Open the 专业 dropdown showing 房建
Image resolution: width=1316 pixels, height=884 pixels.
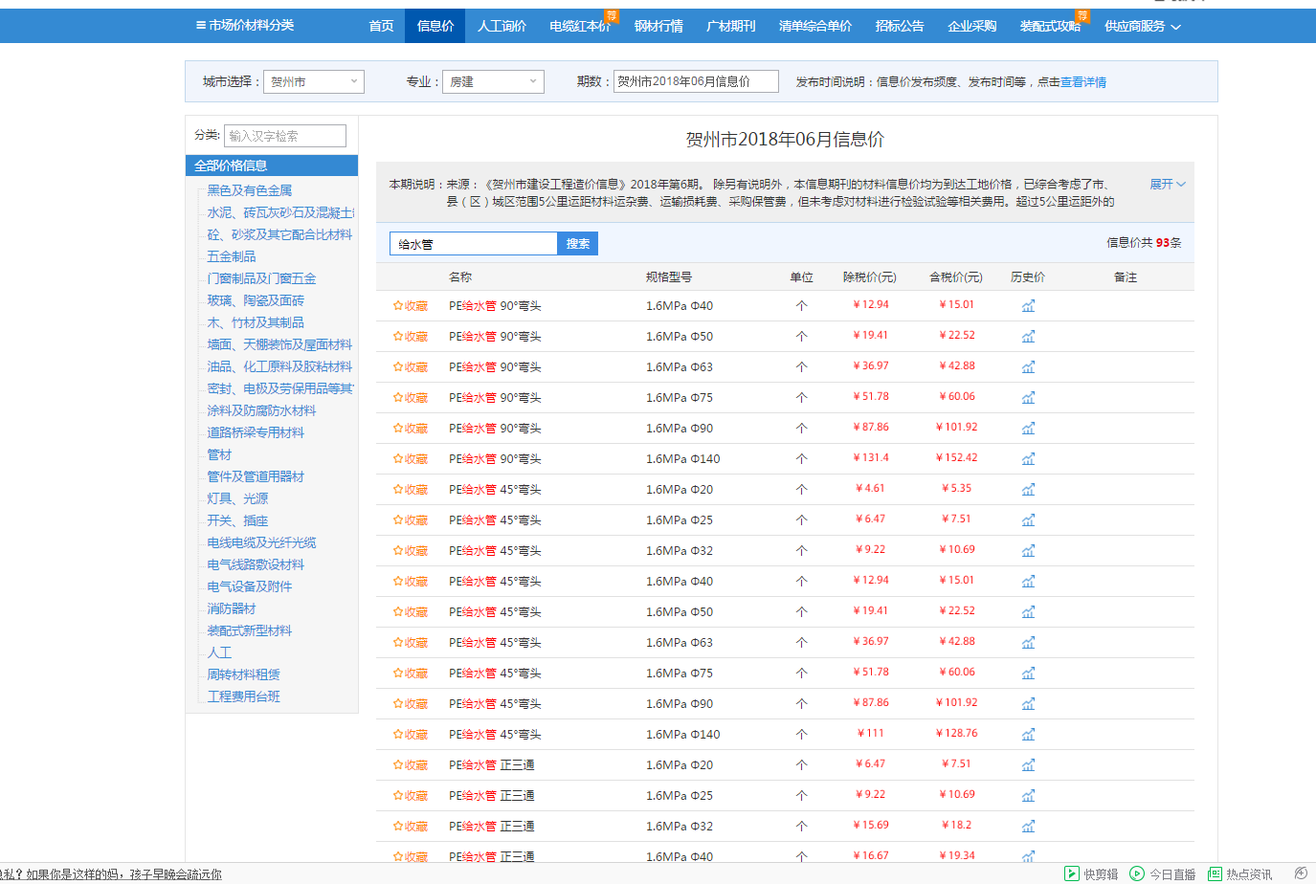pyautogui.click(x=494, y=82)
